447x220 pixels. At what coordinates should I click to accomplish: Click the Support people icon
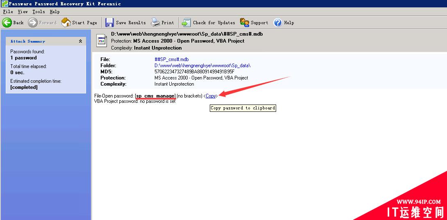pyautogui.click(x=245, y=22)
